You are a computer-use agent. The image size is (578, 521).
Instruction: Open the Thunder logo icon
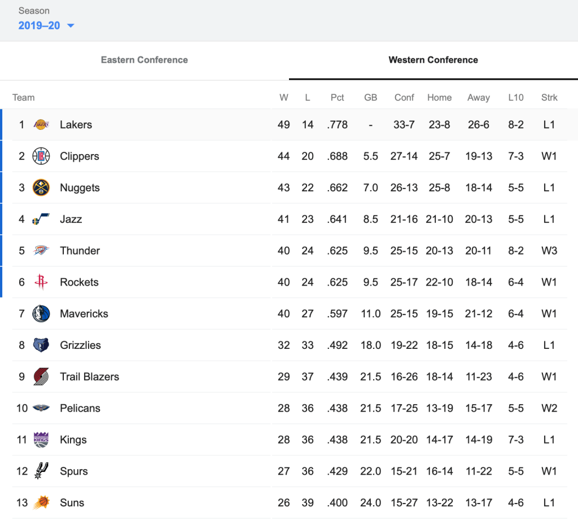click(41, 251)
